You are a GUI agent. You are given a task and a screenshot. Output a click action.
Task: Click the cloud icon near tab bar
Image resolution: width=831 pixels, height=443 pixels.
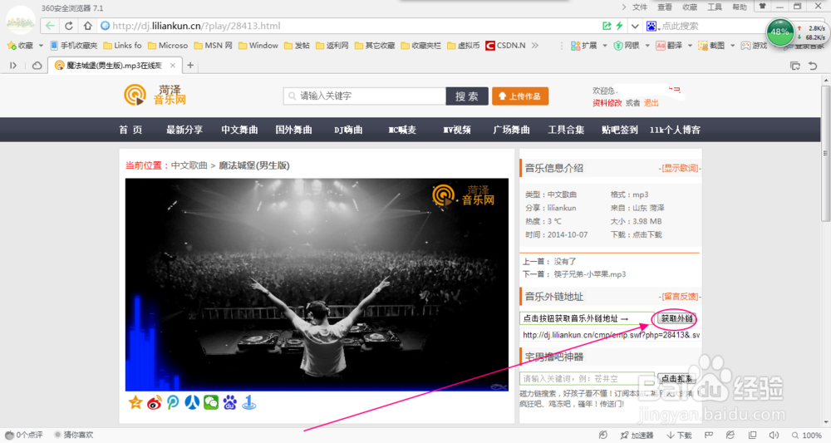pyautogui.click(x=37, y=66)
